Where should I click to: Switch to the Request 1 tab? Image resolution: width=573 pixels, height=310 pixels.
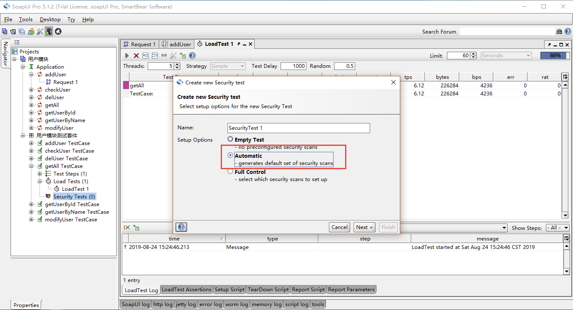[x=140, y=44]
